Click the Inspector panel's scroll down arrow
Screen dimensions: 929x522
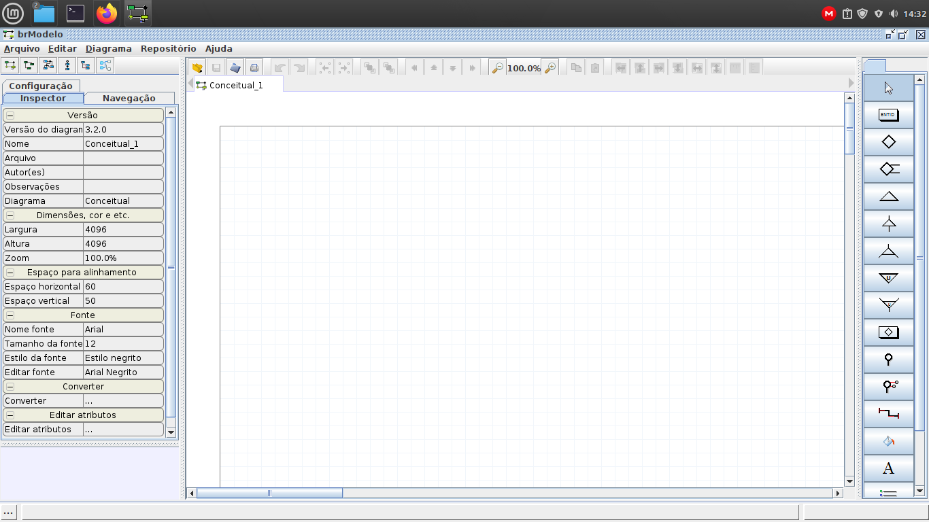pos(171,432)
